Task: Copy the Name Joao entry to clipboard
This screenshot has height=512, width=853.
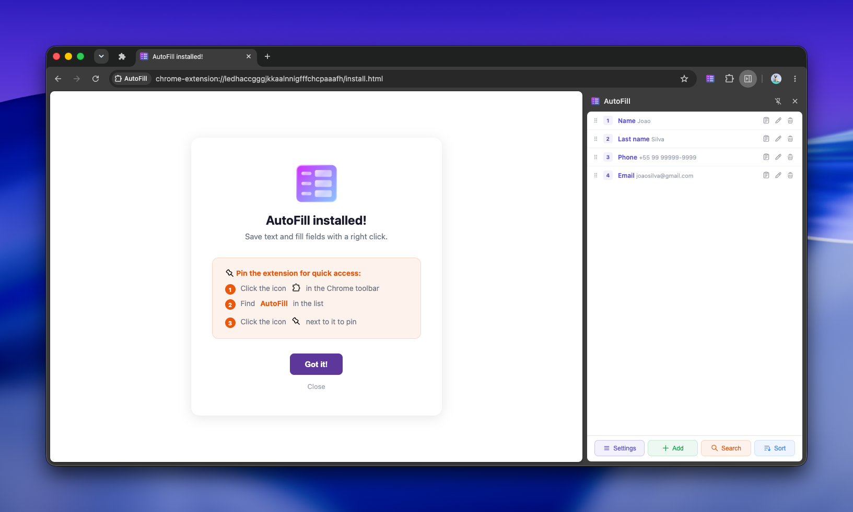Action: coord(766,120)
